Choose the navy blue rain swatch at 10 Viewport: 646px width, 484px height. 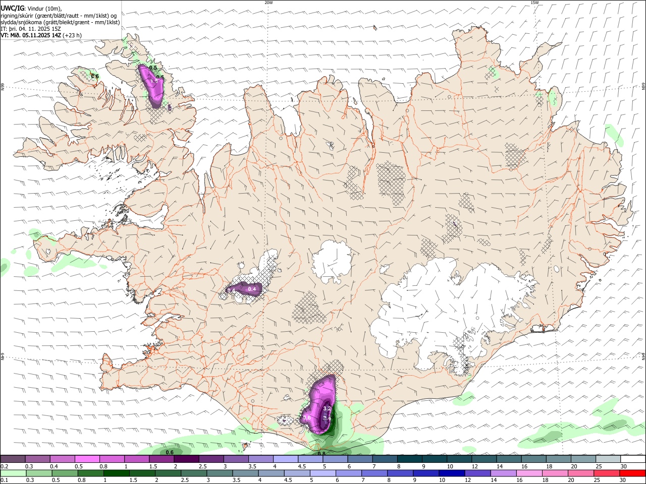451,473
